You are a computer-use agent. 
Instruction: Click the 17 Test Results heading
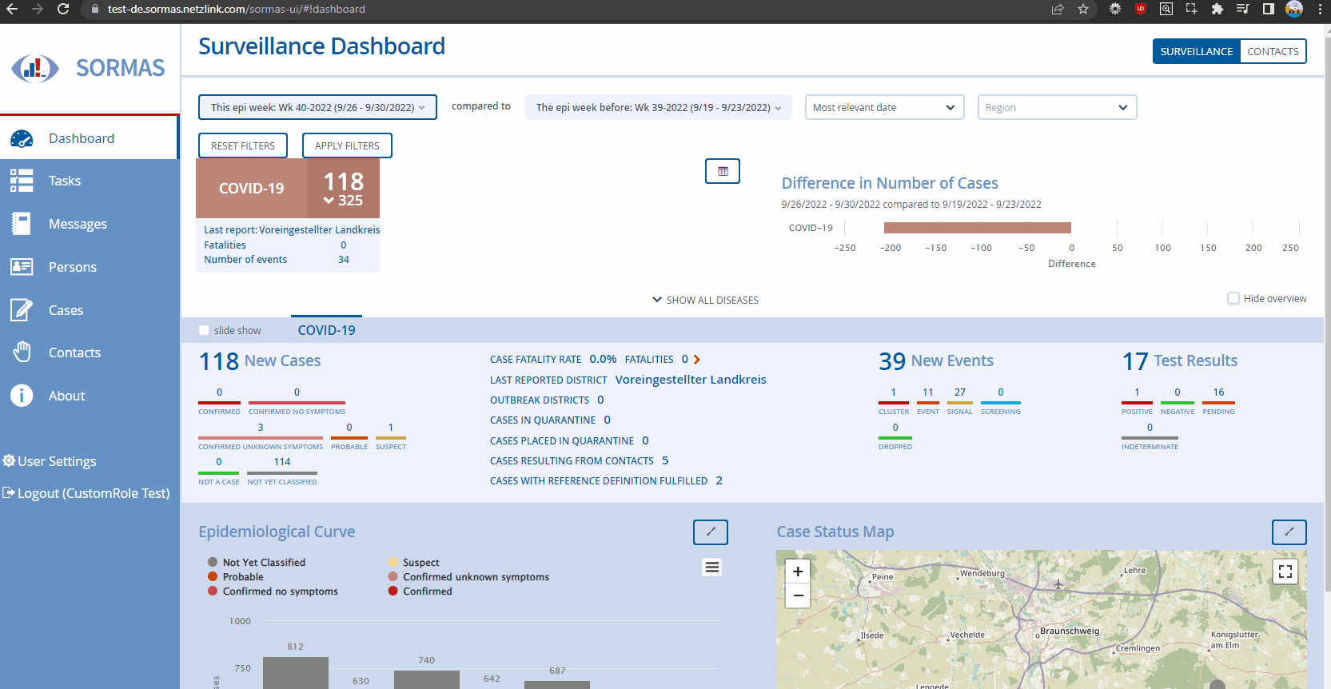(x=1180, y=361)
